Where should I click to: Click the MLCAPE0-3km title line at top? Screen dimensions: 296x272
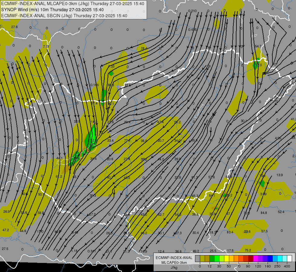point(73,4)
